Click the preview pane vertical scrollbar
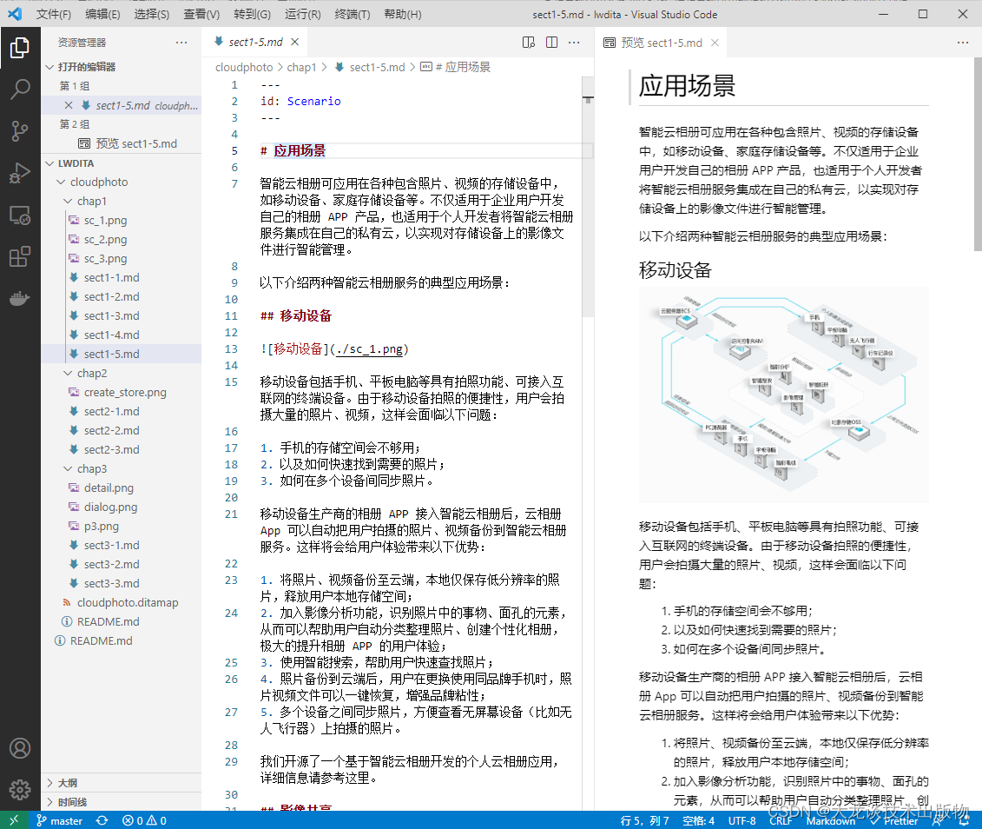The height and width of the screenshot is (829, 982). coord(978,154)
